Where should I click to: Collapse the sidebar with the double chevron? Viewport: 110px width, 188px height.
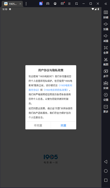click(x=106, y=4)
